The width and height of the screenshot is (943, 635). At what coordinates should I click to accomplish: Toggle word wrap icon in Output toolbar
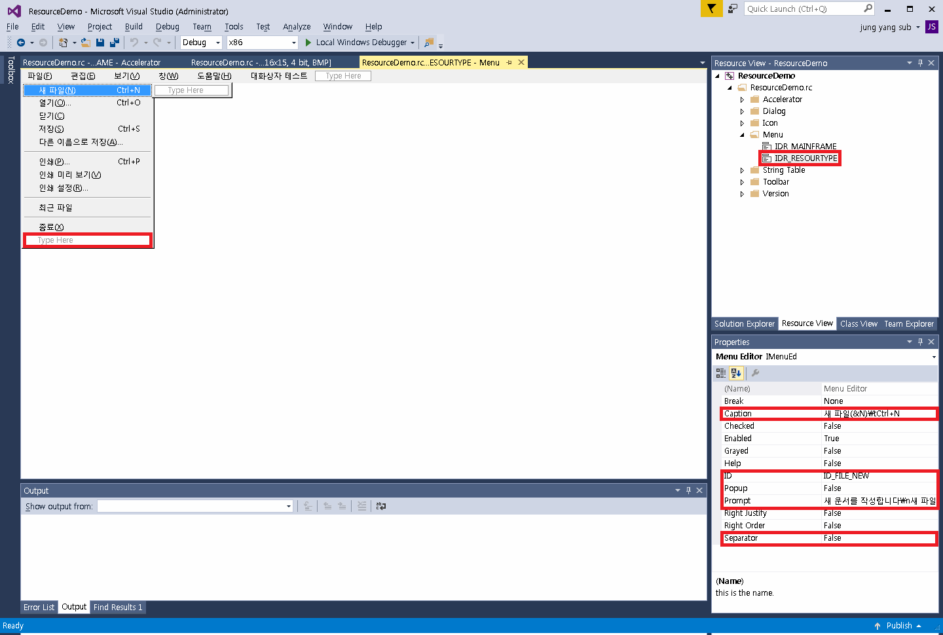(380, 506)
